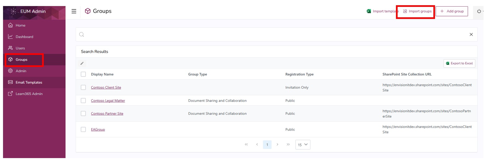Image resolution: width=484 pixels, height=160 pixels.
Task: Click the pencil edit icon
Action: (82, 63)
